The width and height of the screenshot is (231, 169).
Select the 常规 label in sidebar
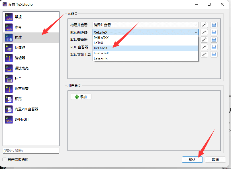point(18,17)
